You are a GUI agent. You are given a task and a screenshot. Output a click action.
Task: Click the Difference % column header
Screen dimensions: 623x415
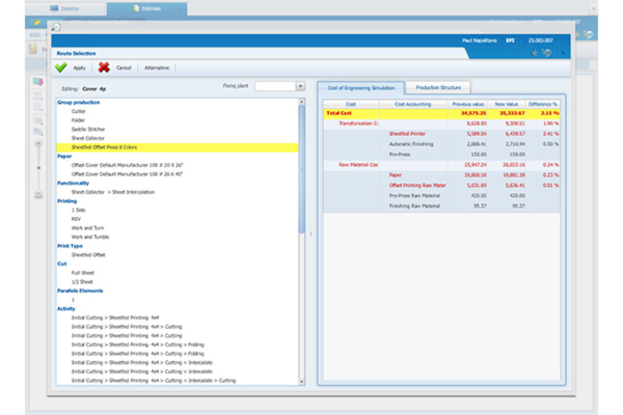point(543,104)
